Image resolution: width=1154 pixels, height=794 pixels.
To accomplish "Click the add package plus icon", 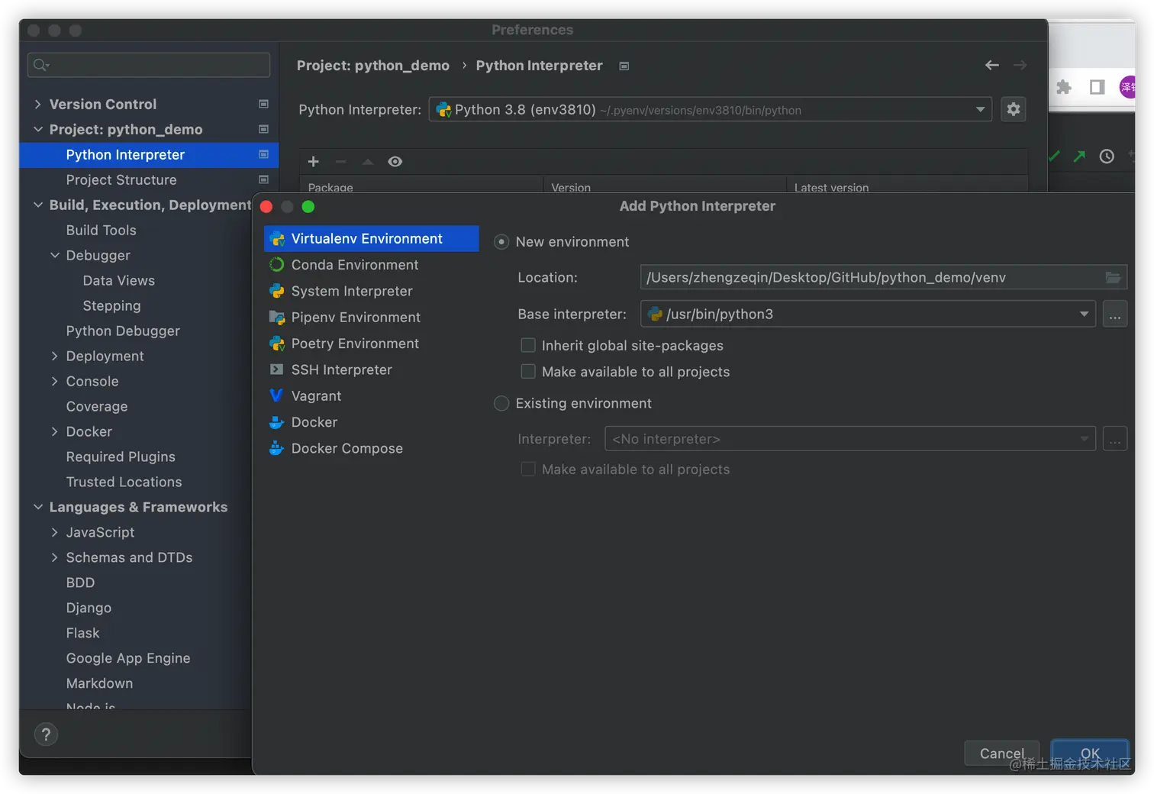I will tap(313, 162).
